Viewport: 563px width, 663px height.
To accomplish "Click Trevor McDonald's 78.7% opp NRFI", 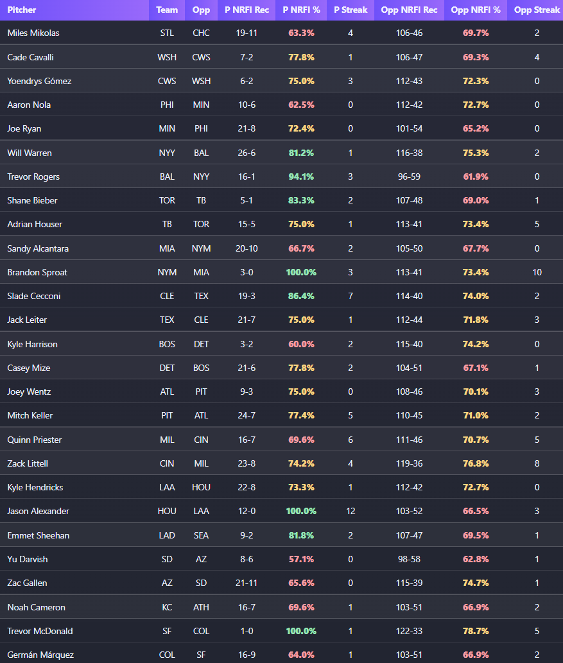I will point(476,631).
